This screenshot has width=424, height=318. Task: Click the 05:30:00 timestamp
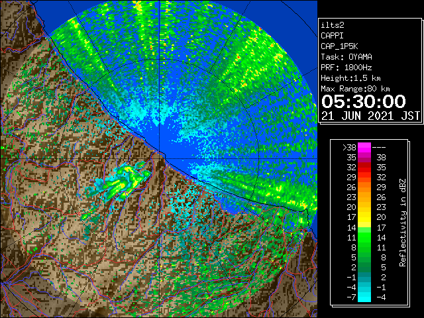364,101
